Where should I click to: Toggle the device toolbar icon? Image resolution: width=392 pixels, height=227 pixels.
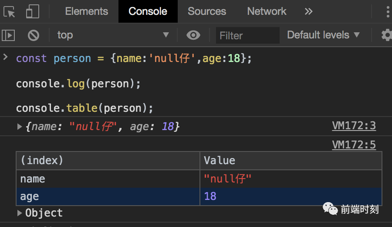(x=33, y=11)
